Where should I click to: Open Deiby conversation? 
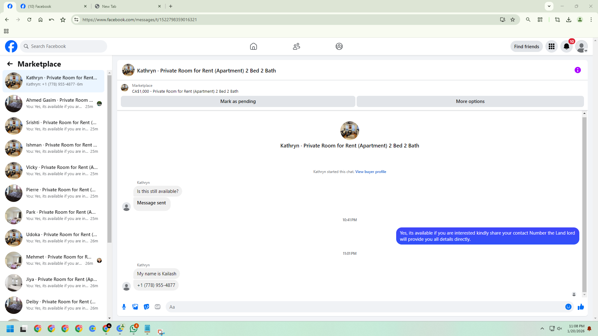54,305
